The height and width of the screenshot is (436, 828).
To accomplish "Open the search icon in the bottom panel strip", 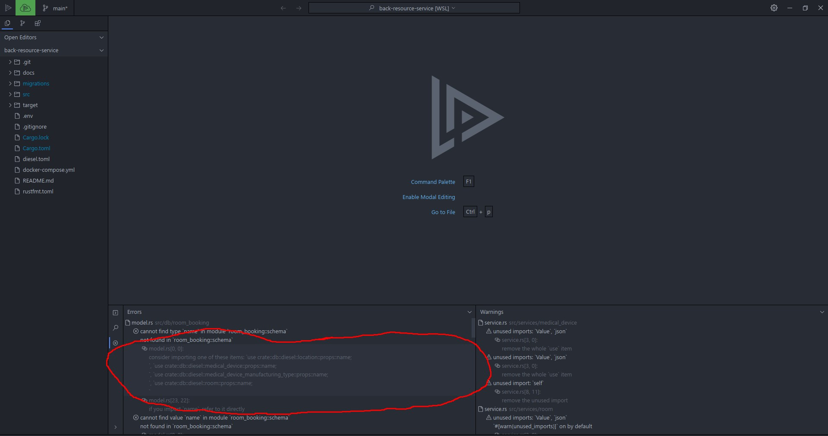I will click(116, 328).
